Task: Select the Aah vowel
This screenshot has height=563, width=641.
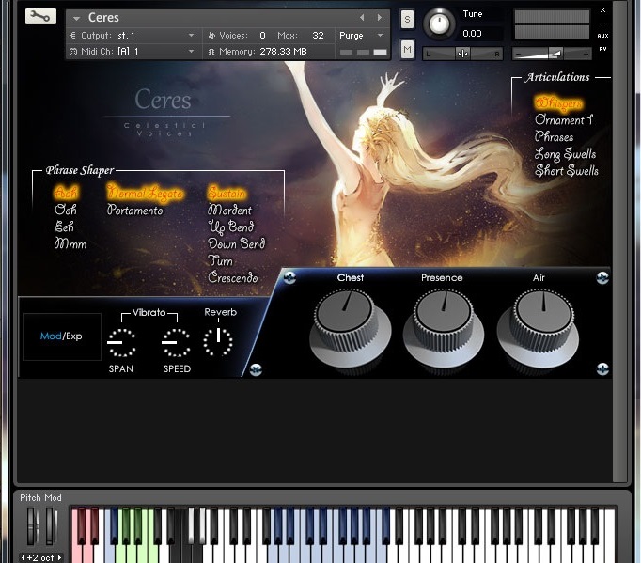Action: (x=65, y=193)
